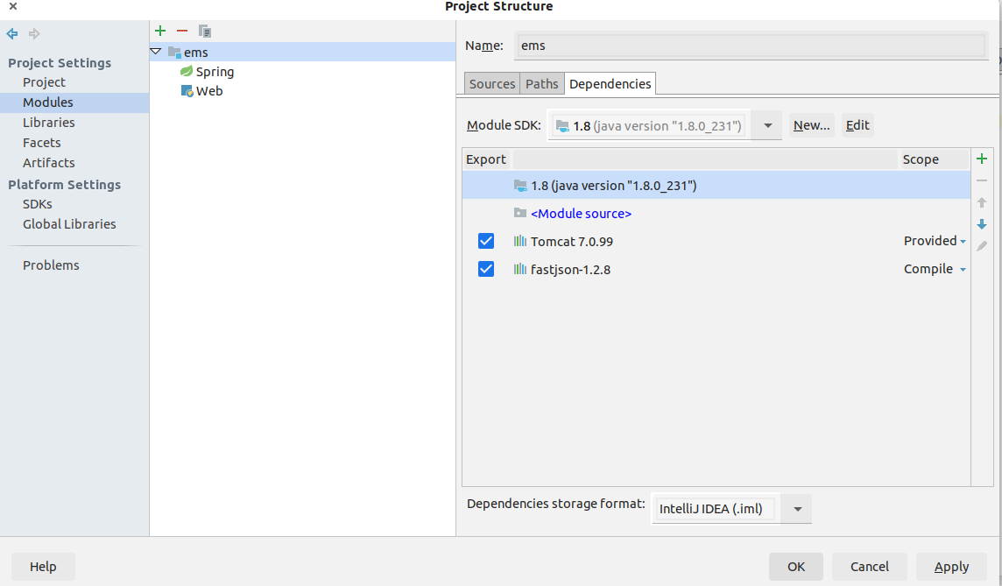Move dependency up with arrow icon
The width and height of the screenshot is (1002, 586).
point(982,202)
